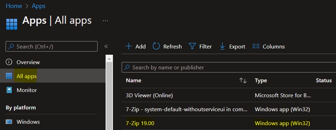Collapse the sidebar with double chevron
The width and height of the screenshot is (336, 130).
(106, 46)
